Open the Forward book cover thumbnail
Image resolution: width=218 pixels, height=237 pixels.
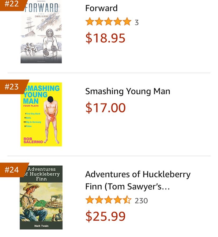point(41,32)
